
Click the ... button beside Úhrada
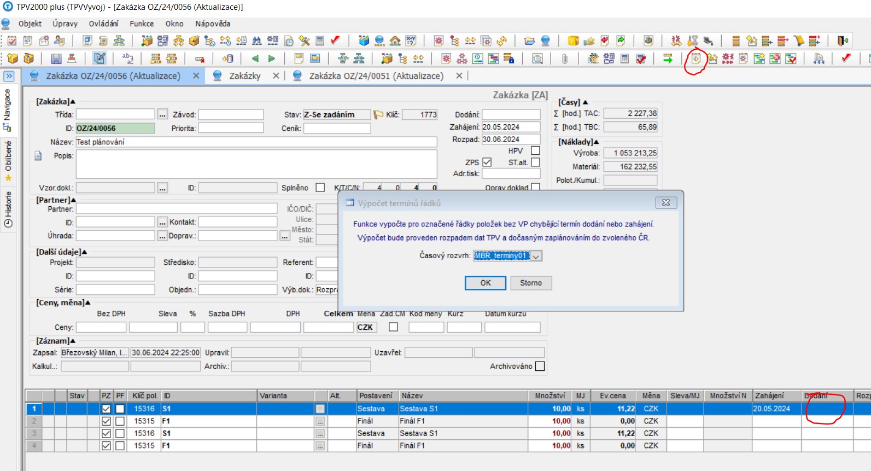click(x=162, y=236)
